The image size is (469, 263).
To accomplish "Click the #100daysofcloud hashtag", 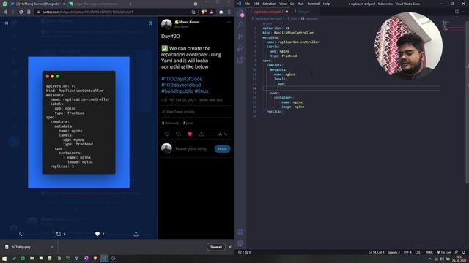I will coord(181,85).
